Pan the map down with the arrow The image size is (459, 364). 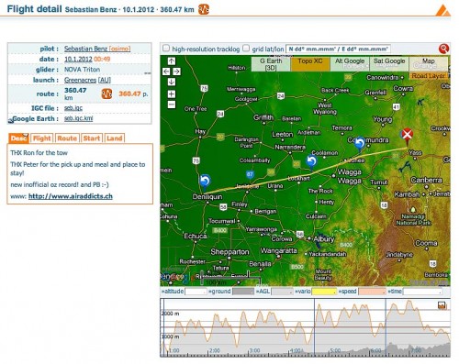(x=172, y=82)
